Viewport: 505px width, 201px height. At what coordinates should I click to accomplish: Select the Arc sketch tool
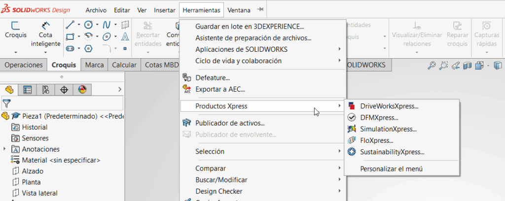click(88, 36)
